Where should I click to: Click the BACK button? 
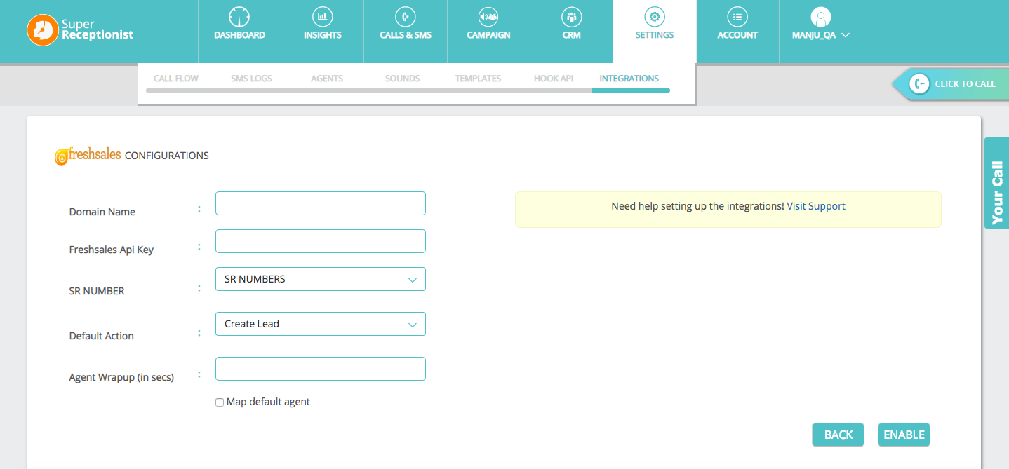838,435
